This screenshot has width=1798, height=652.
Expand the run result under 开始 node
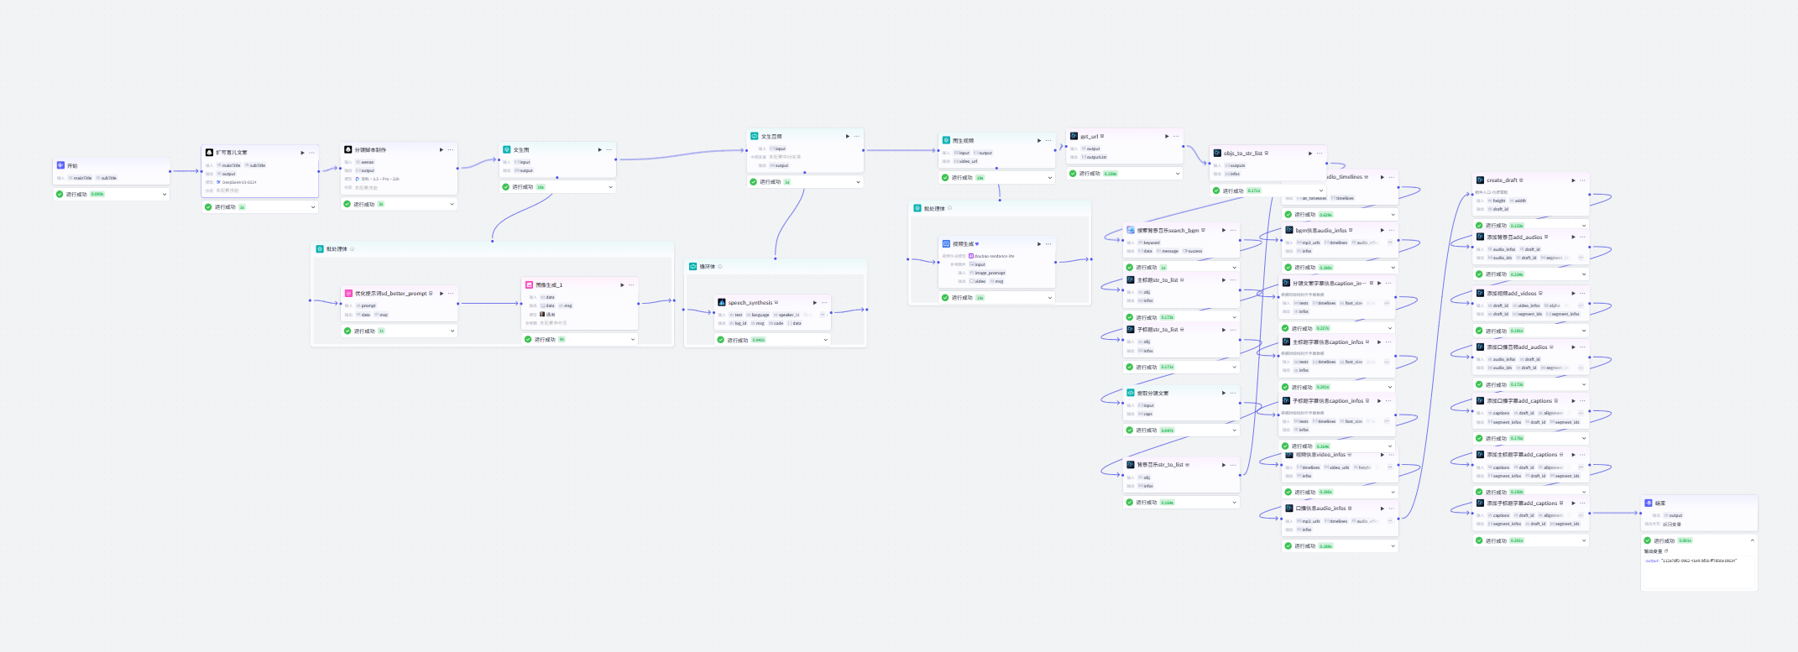tap(165, 195)
